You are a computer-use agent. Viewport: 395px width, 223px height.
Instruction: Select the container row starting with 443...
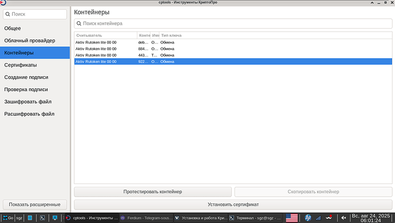click(x=233, y=55)
